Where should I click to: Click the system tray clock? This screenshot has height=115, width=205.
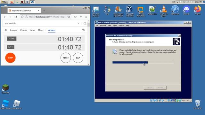tap(198, 2)
